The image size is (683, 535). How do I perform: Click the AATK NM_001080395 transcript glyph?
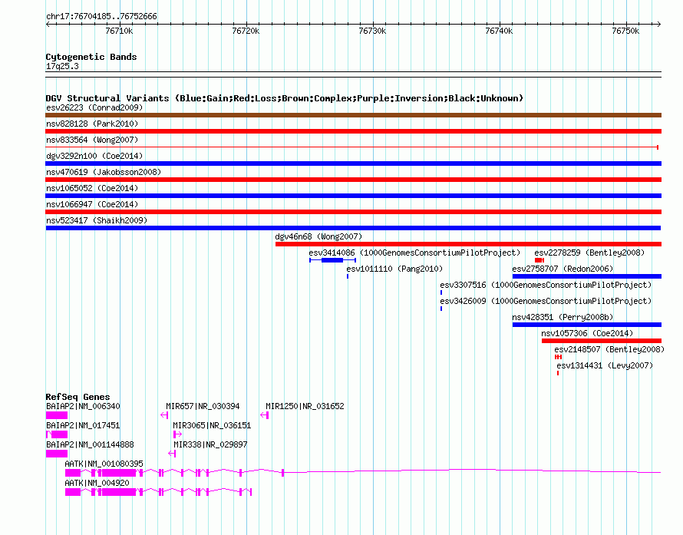(x=363, y=473)
